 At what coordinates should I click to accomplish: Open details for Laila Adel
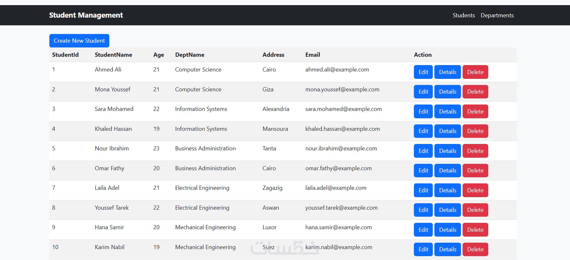[448, 190]
